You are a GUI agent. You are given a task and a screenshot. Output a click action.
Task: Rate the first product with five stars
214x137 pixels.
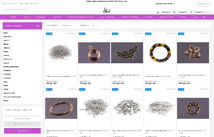click(x=72, y=34)
